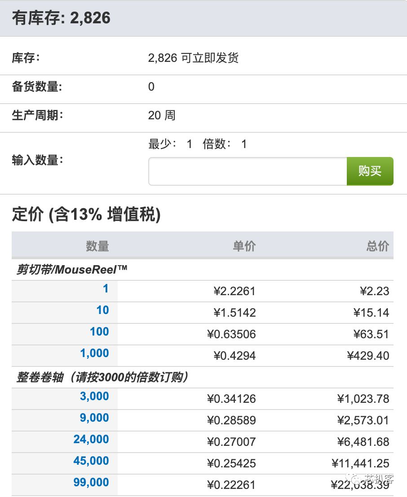Click the 最少: 1 minimum text
Image resolution: width=407 pixels, height=497 pixels.
pyautogui.click(x=171, y=144)
